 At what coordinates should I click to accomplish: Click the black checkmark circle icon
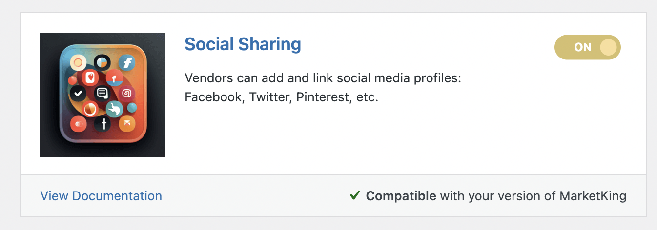coord(78,93)
